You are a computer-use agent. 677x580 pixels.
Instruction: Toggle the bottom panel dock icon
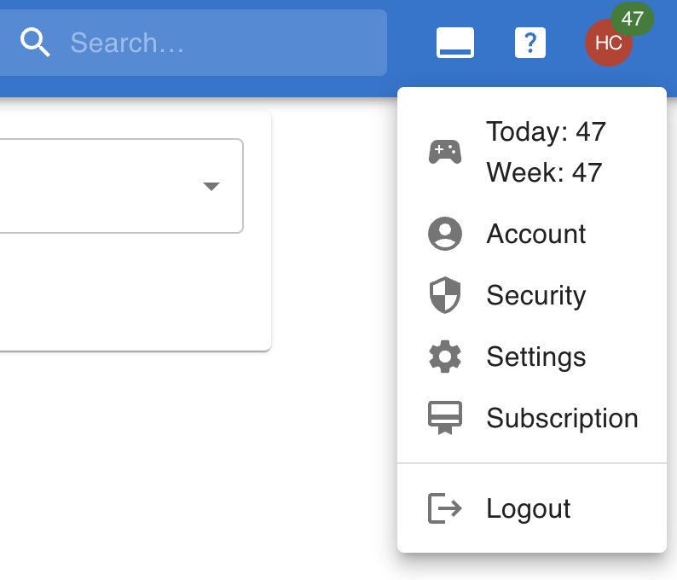point(455,43)
